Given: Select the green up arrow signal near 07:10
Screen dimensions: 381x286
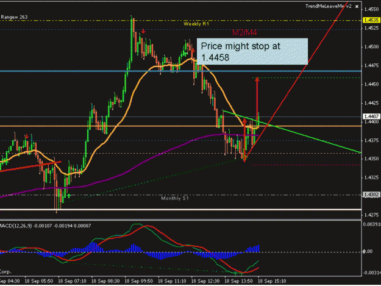Looking at the screenshot, I should [68, 196].
